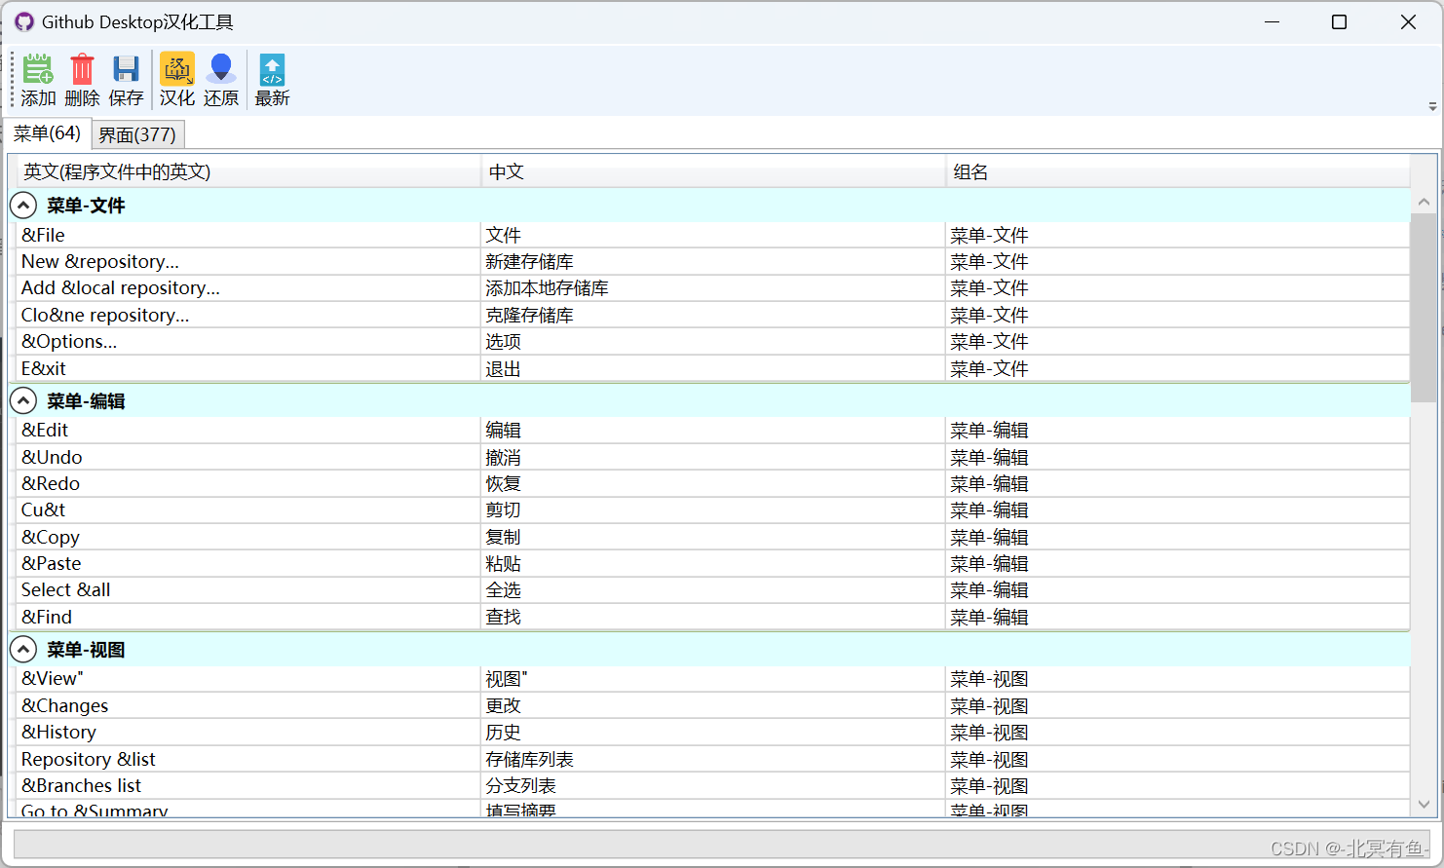Sort by the 组名 column header

click(1179, 171)
